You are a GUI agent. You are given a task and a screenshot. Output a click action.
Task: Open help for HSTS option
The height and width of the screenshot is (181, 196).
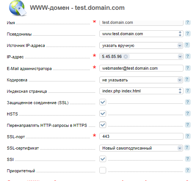tap(188, 113)
